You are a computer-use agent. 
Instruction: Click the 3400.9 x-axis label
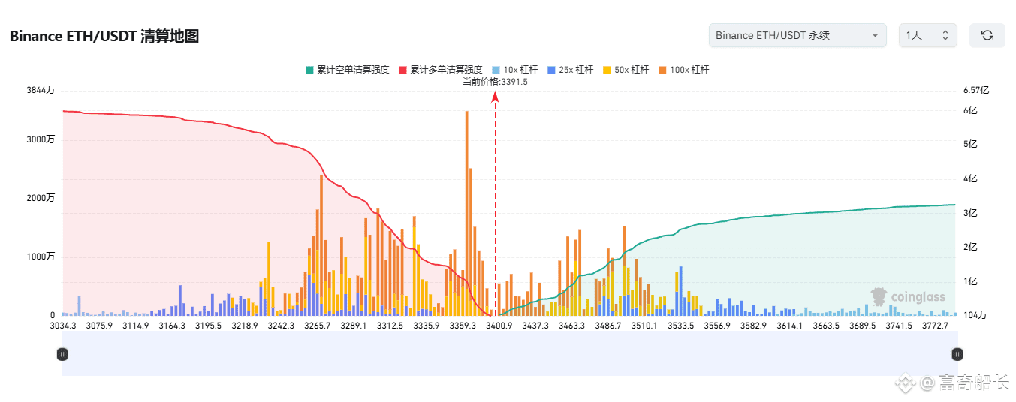(x=499, y=325)
